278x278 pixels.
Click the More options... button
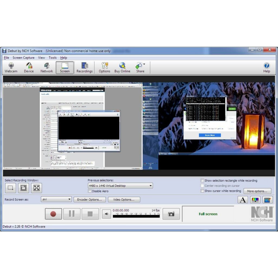257,191
